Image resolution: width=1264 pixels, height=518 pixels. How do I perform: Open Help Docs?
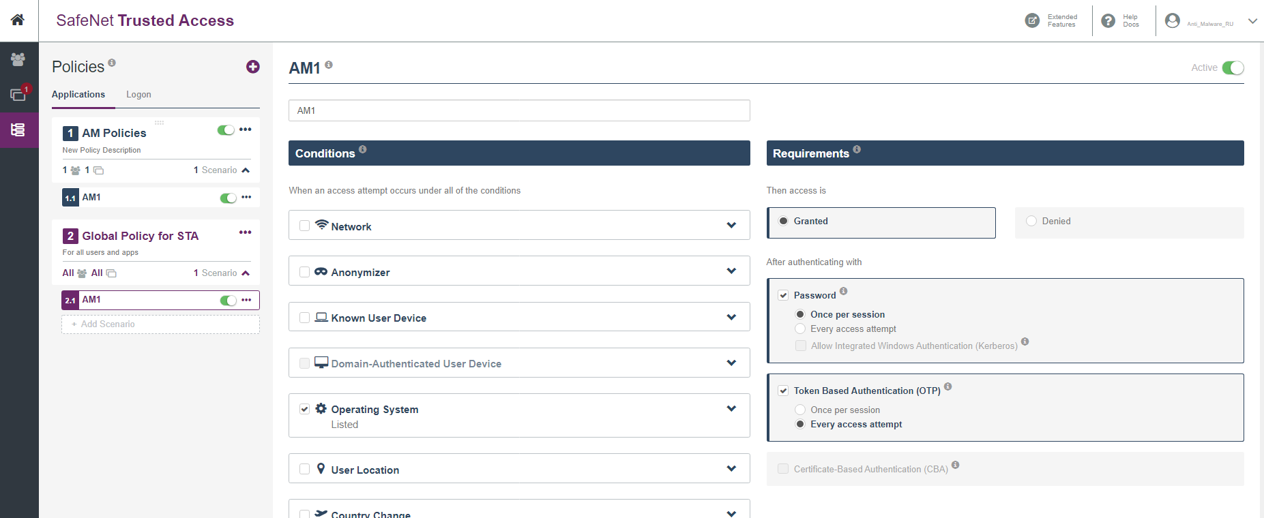[1120, 20]
